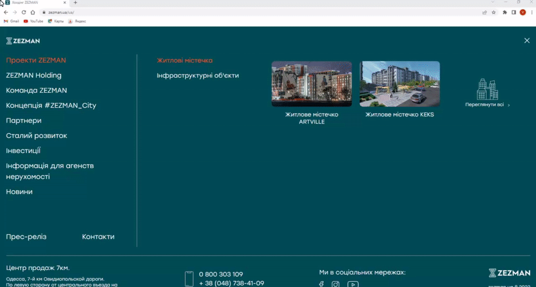Select Житлові містечка submenu
Viewport: 536px width, 287px height.
184,61
